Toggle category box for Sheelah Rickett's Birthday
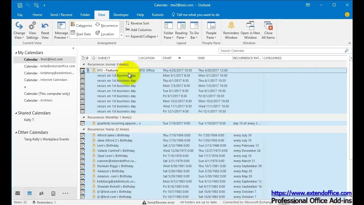Viewport: 364px width, 205px height. pos(264,186)
